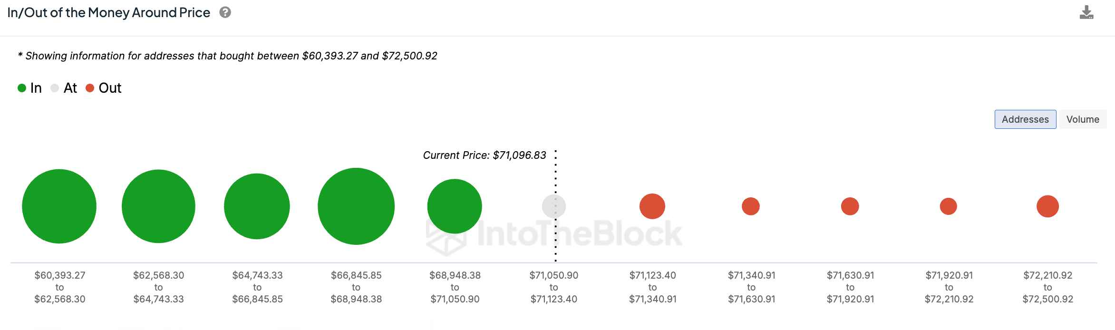
Task: Switch to the Volume tab
Action: coord(1082,119)
